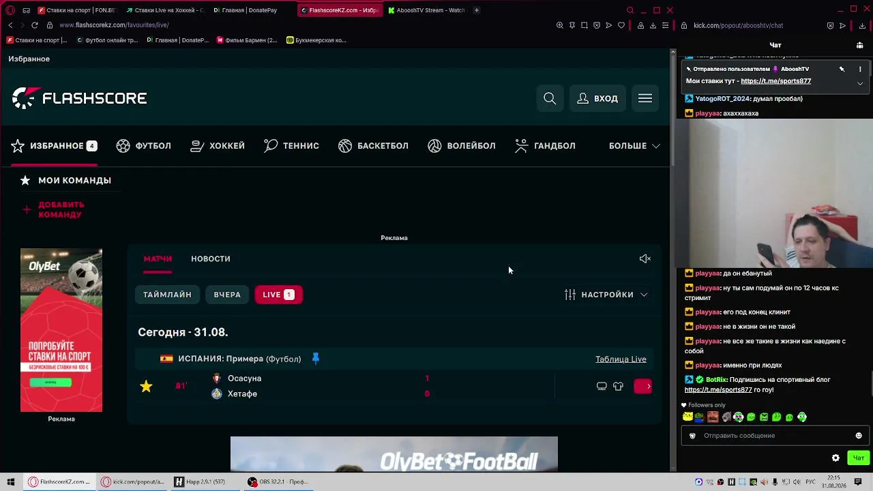Go to the ФУТБОЛ section
Viewport: 873px width, 491px height.
(x=143, y=146)
